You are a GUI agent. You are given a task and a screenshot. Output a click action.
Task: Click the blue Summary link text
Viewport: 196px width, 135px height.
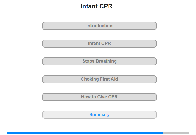pos(99,115)
